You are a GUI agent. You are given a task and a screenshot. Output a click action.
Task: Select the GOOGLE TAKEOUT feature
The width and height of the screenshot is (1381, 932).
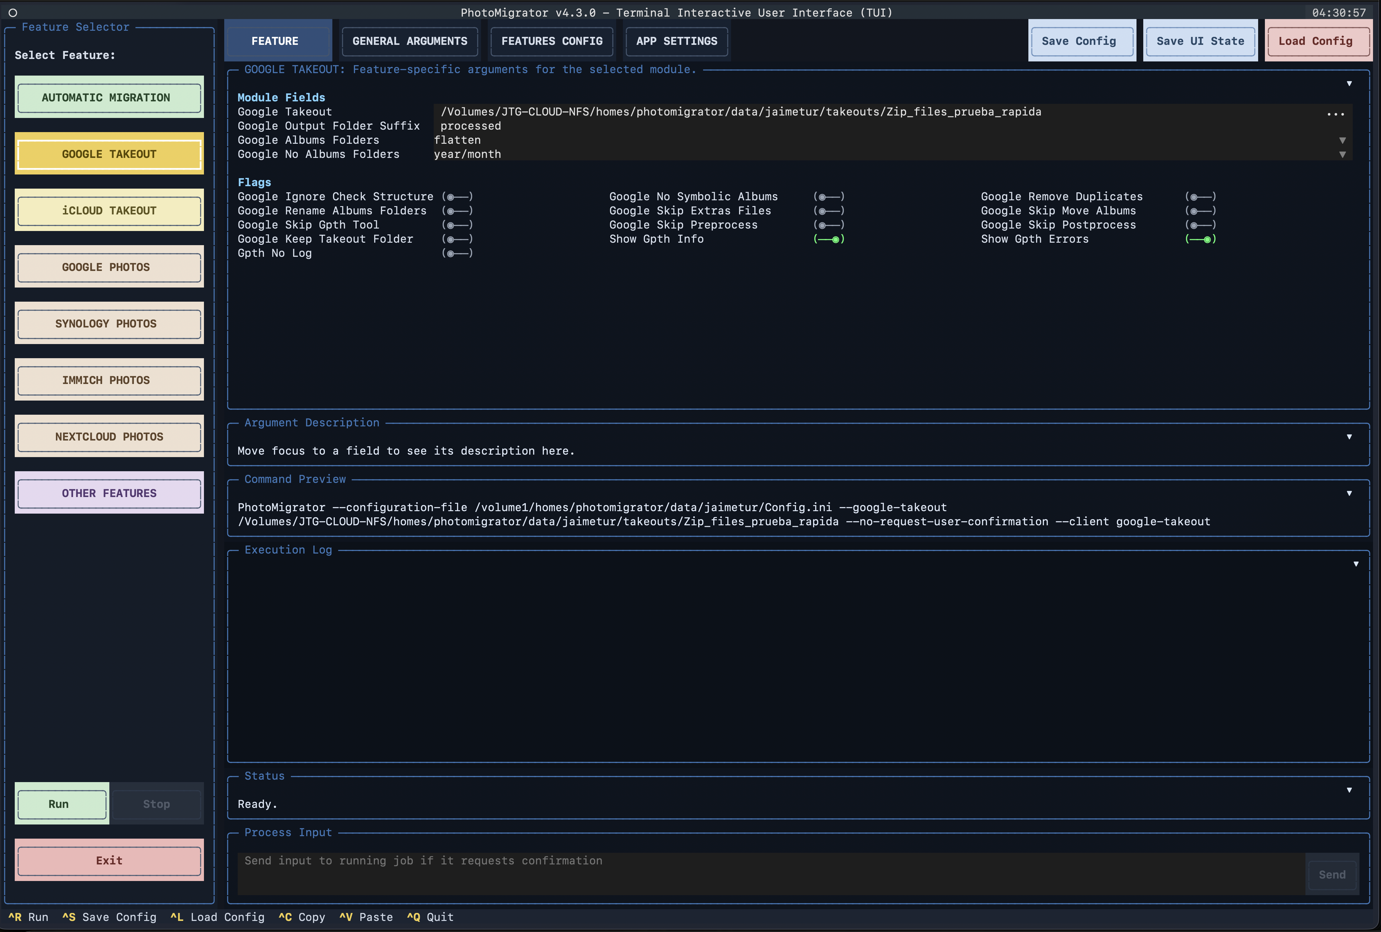pyautogui.click(x=109, y=154)
